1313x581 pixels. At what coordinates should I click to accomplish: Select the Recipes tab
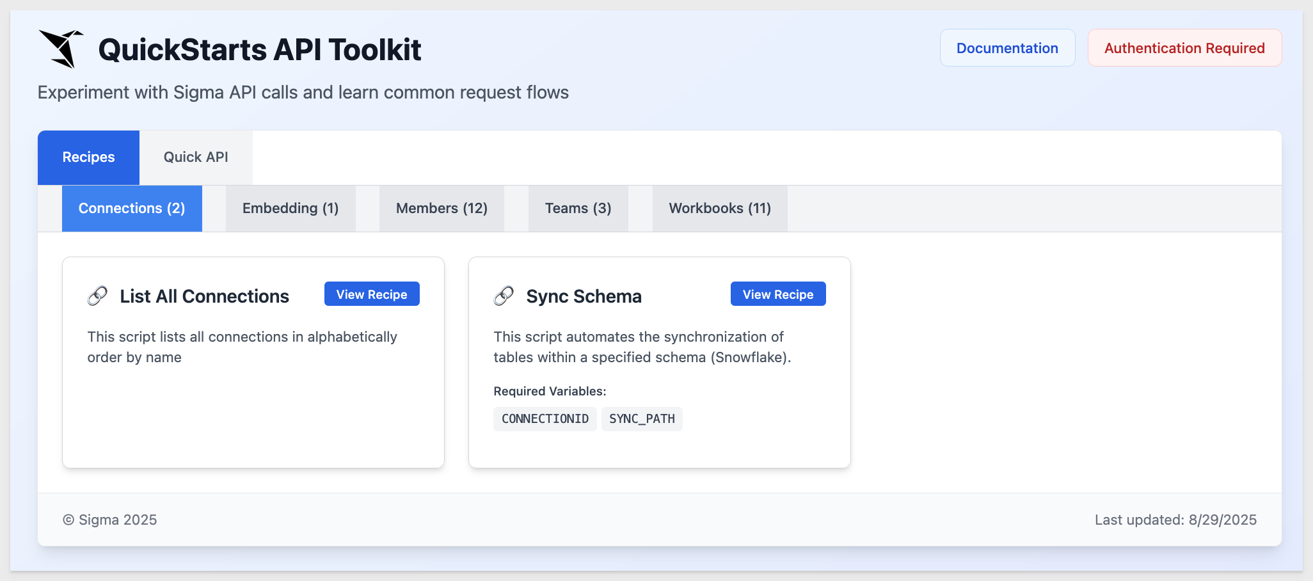[88, 157]
